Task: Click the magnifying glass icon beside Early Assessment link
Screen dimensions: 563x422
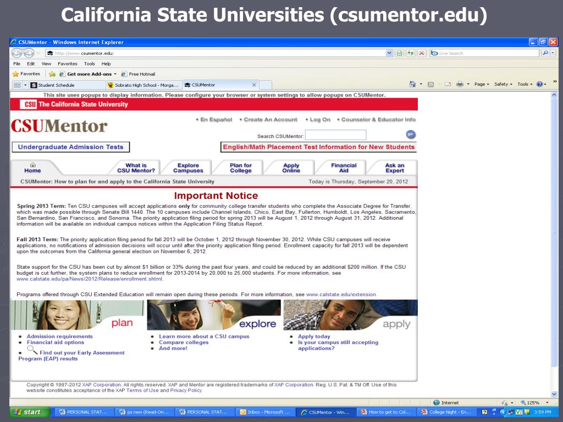Action: point(32,349)
